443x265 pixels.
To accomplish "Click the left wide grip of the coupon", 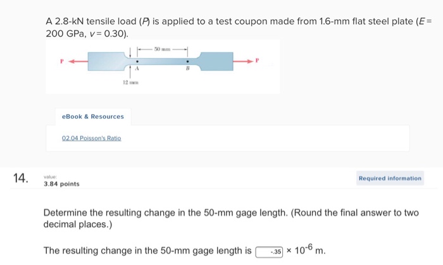I will 106,61.
